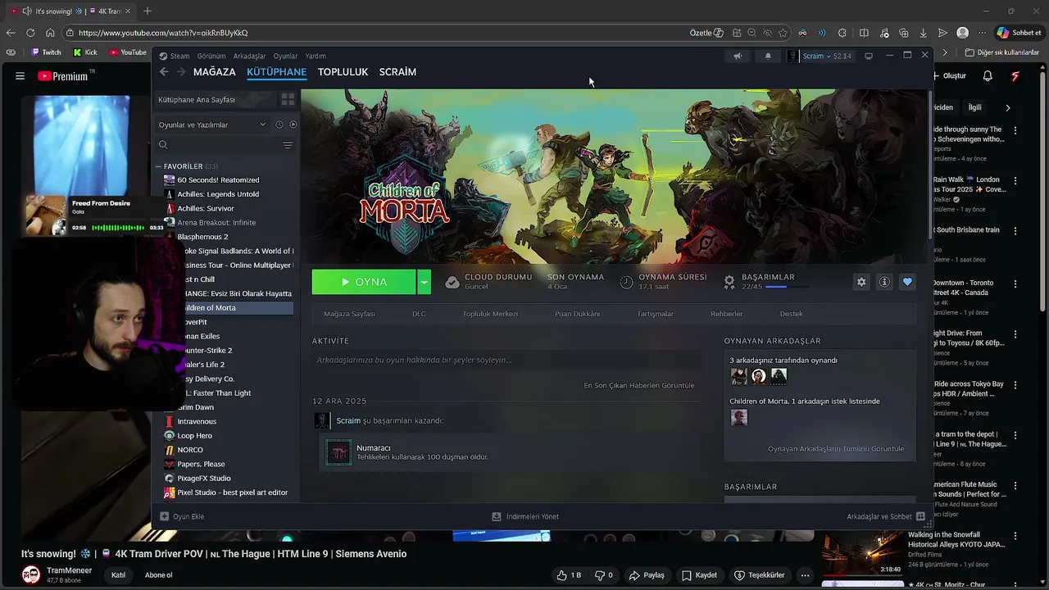Image resolution: width=1049 pixels, height=590 pixels.
Task: Collapse the FAVORİLER category
Action: (158, 166)
